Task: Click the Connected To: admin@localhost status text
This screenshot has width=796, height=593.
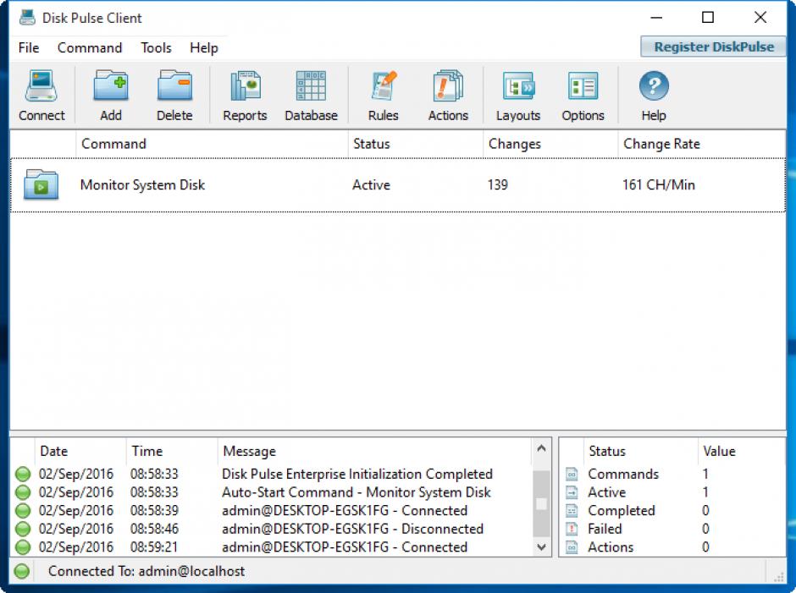Action: 146,571
